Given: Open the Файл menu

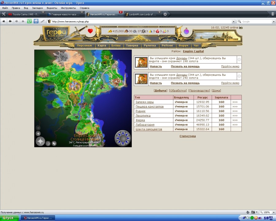Looking at the screenshot, I should (5, 8).
